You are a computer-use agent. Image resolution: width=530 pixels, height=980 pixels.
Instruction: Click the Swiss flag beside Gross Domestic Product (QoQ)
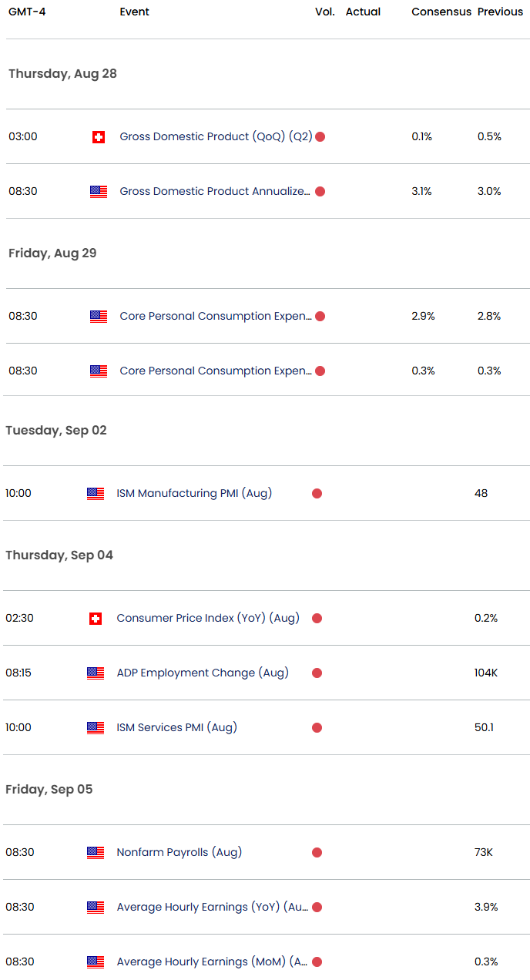(98, 137)
